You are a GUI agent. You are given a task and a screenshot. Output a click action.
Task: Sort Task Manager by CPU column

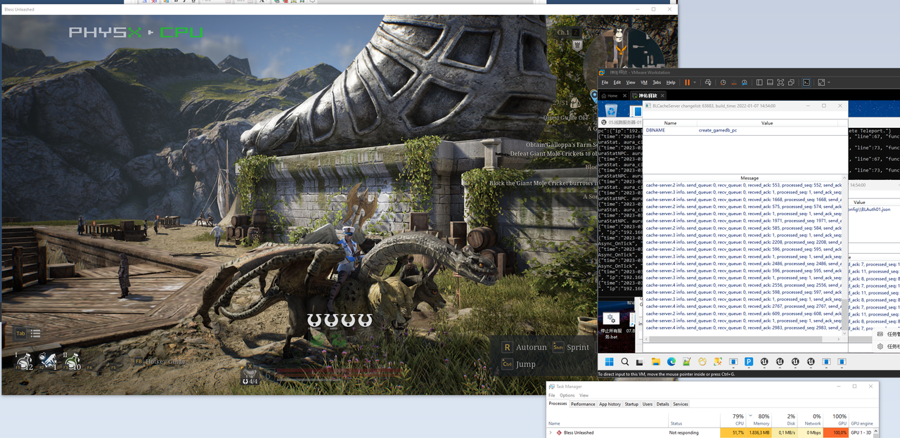point(735,419)
